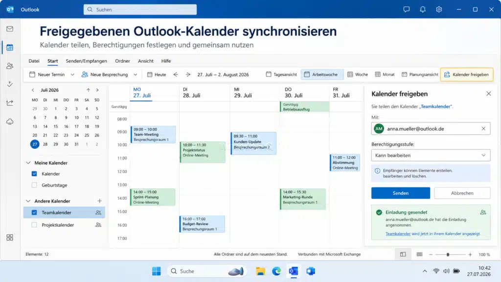
Task: Toggle the Kalender checkbox
Action: pos(34,174)
